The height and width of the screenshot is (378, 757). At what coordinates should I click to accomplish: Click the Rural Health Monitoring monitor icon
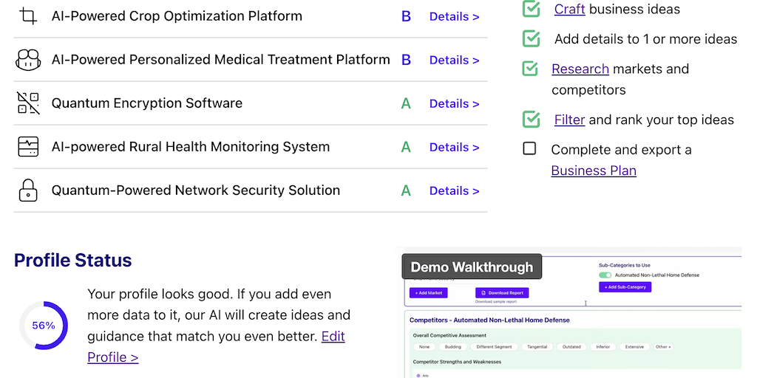(x=28, y=147)
